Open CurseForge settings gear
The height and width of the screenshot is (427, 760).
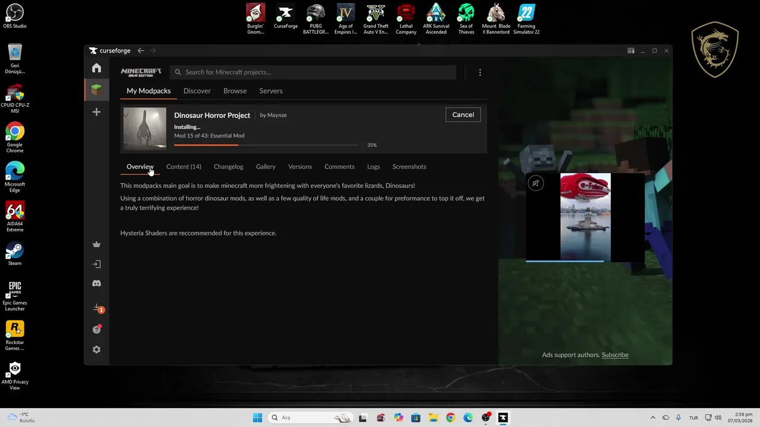tap(96, 350)
